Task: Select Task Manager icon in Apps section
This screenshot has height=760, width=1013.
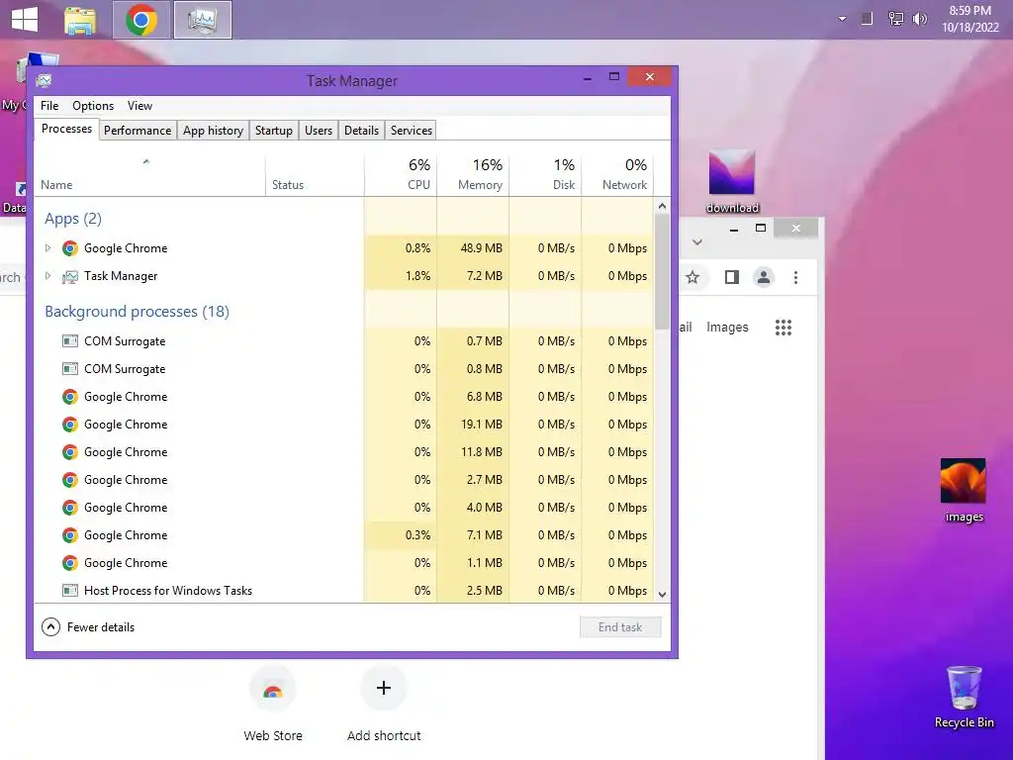Action: click(x=70, y=277)
